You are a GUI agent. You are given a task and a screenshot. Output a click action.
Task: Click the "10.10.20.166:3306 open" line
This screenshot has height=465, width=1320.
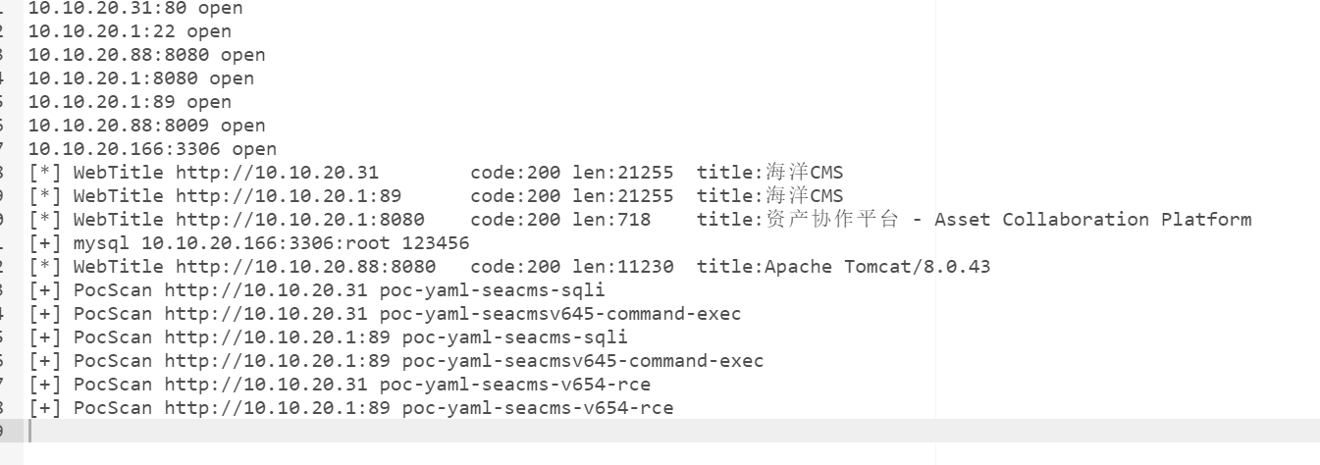coord(152,149)
